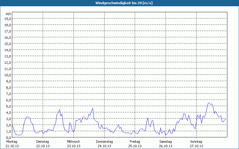This screenshot has height=149, width=239.
Task: Click the '17,0' y-axis label
Action: [x=8, y=31]
